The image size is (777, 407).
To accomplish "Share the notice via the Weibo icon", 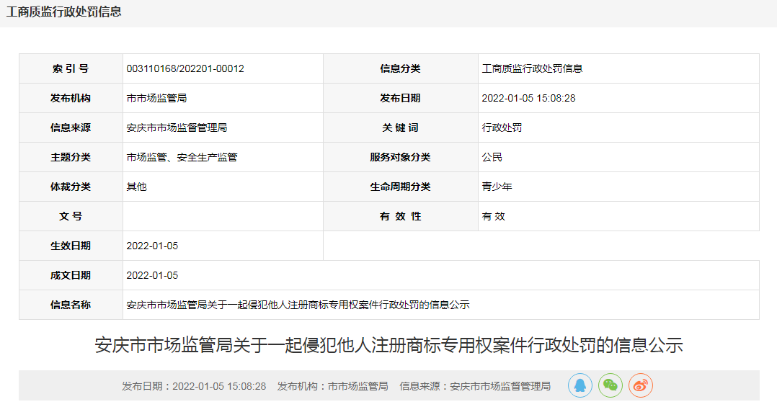I will (x=640, y=385).
